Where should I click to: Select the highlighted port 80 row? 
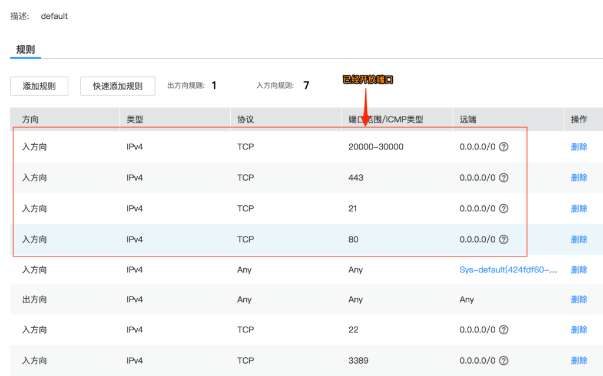[x=306, y=239]
